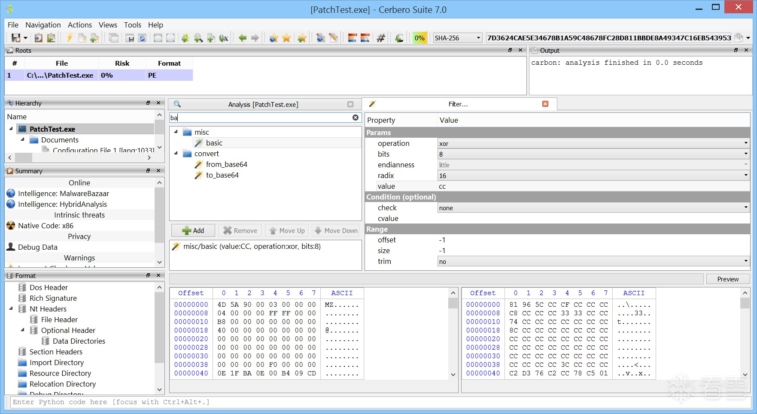The width and height of the screenshot is (757, 414).
Task: Click the Add filter button
Action: (193, 230)
